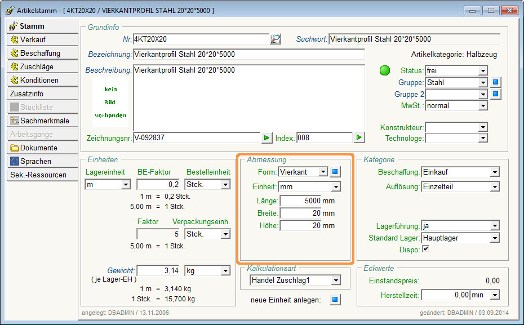Image resolution: width=524 pixels, height=325 pixels.
Task: Open the Lagerführung dropdown
Action: (x=495, y=226)
